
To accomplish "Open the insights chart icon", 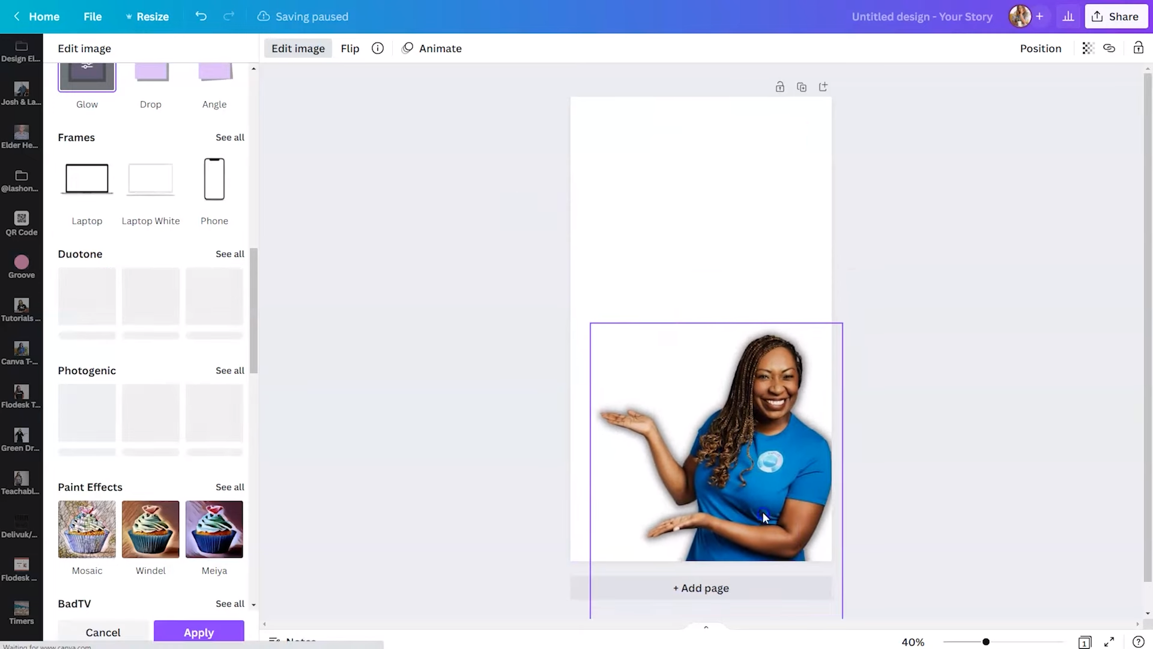I will (x=1068, y=16).
